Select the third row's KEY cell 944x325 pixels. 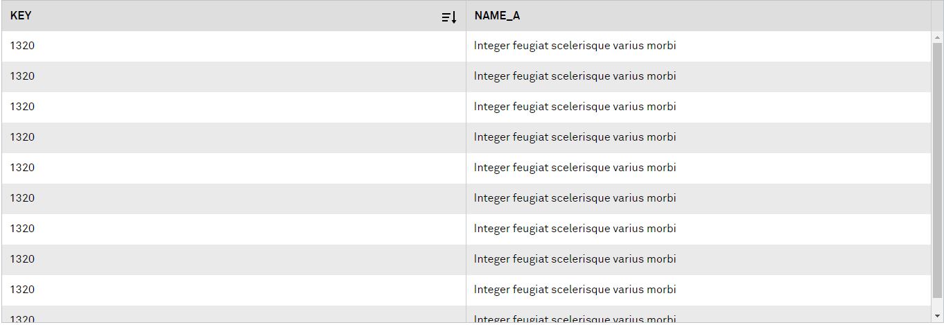pyautogui.click(x=22, y=107)
